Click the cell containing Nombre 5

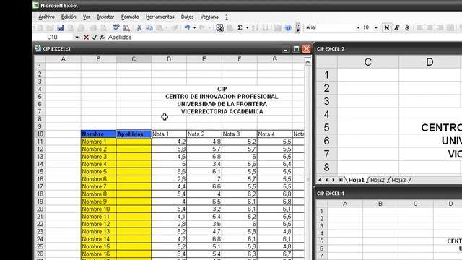(x=98, y=171)
